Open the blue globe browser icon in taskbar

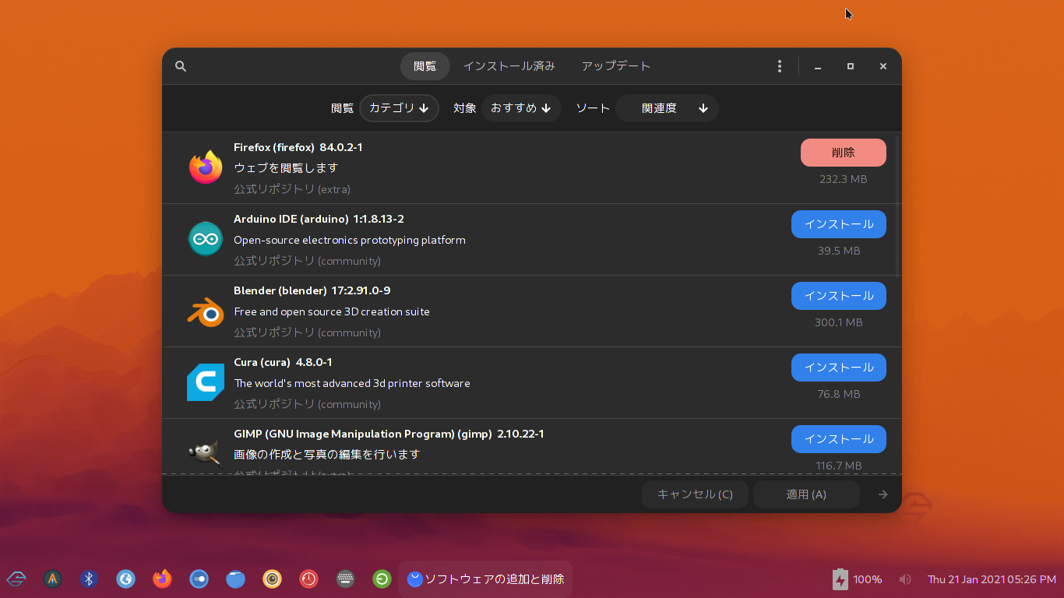click(x=125, y=579)
